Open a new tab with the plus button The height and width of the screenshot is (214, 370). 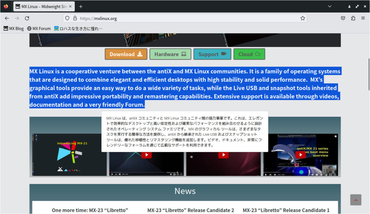tap(81, 7)
